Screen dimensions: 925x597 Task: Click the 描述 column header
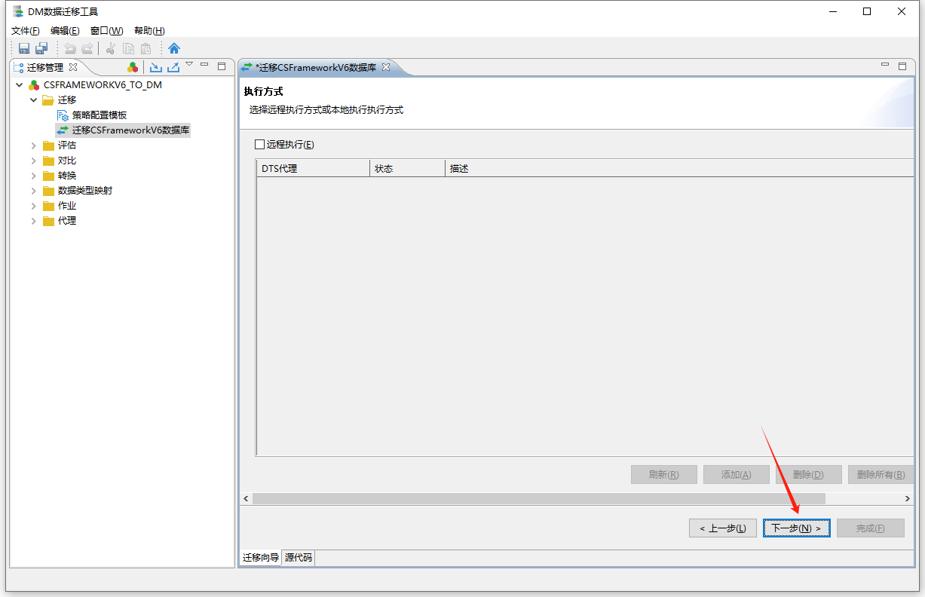tap(679, 168)
